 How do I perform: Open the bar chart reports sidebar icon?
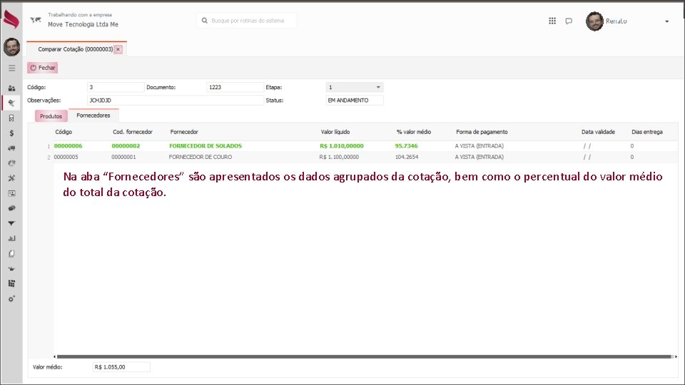tap(12, 238)
